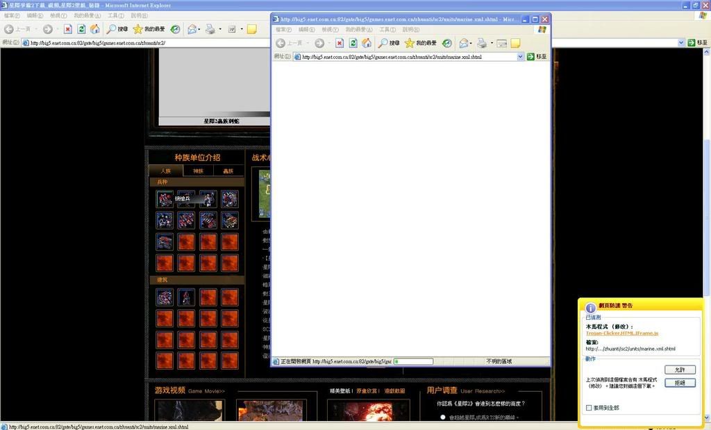Refresh the page in the main IE window
The width and height of the screenshot is (711, 430).
pyautogui.click(x=81, y=29)
